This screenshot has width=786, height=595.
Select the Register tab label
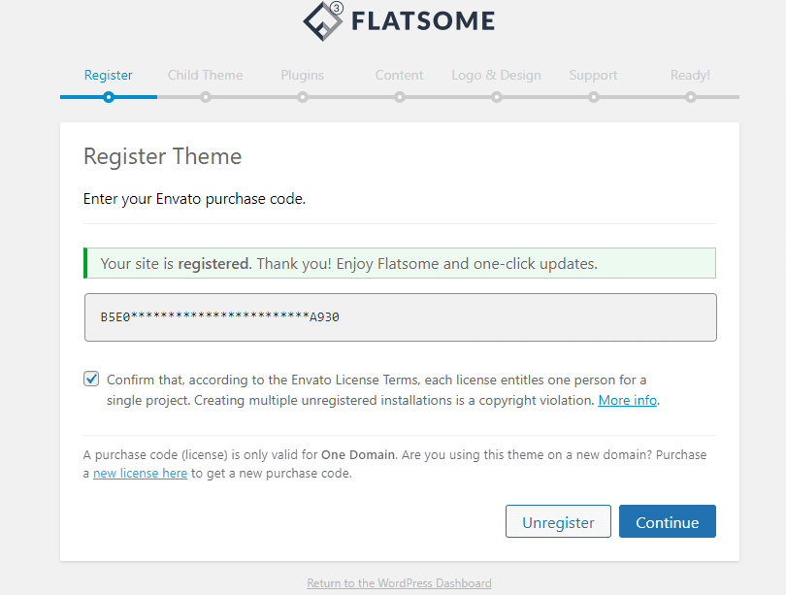108,75
